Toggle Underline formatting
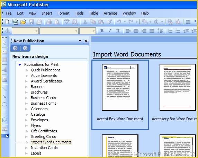The height and width of the screenshot is (158, 198). 118,31
